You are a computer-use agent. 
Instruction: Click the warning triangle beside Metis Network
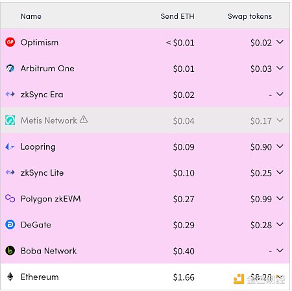[x=84, y=119]
